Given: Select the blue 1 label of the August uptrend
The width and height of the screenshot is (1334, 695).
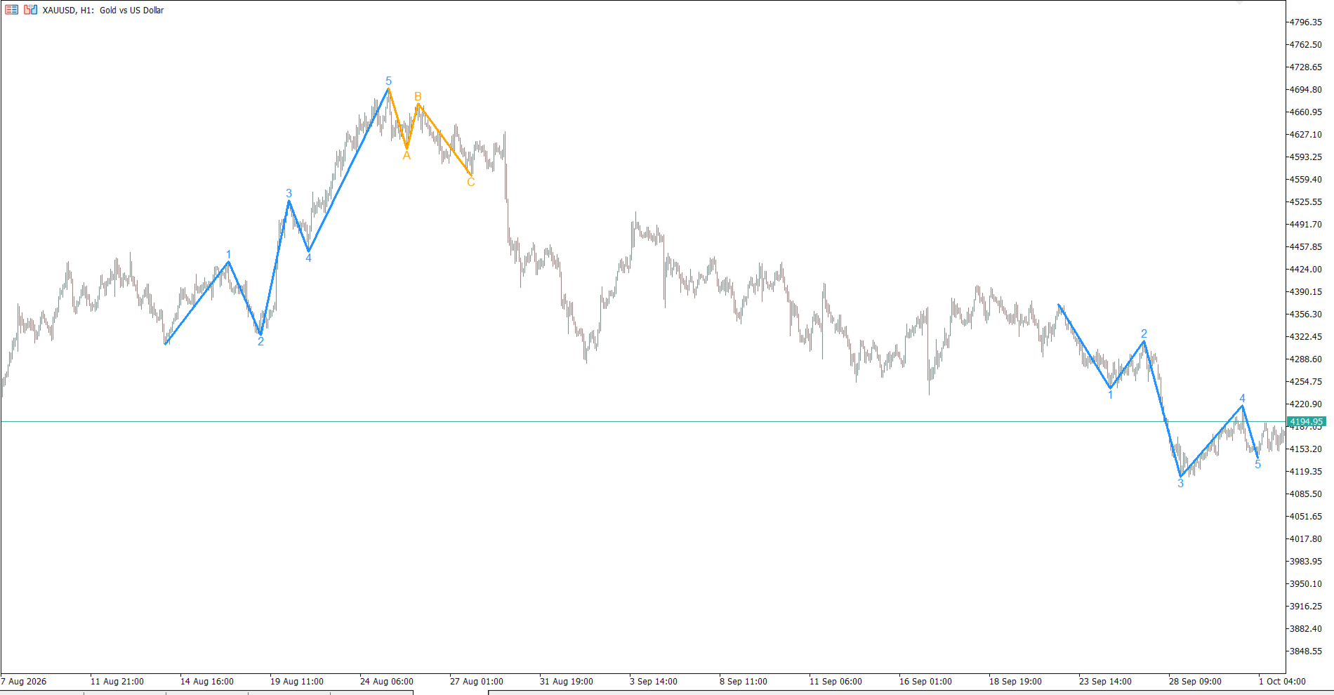Looking at the screenshot, I should tap(228, 255).
